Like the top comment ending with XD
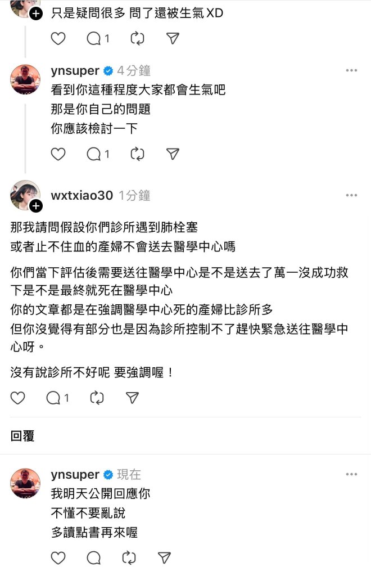 click(58, 38)
